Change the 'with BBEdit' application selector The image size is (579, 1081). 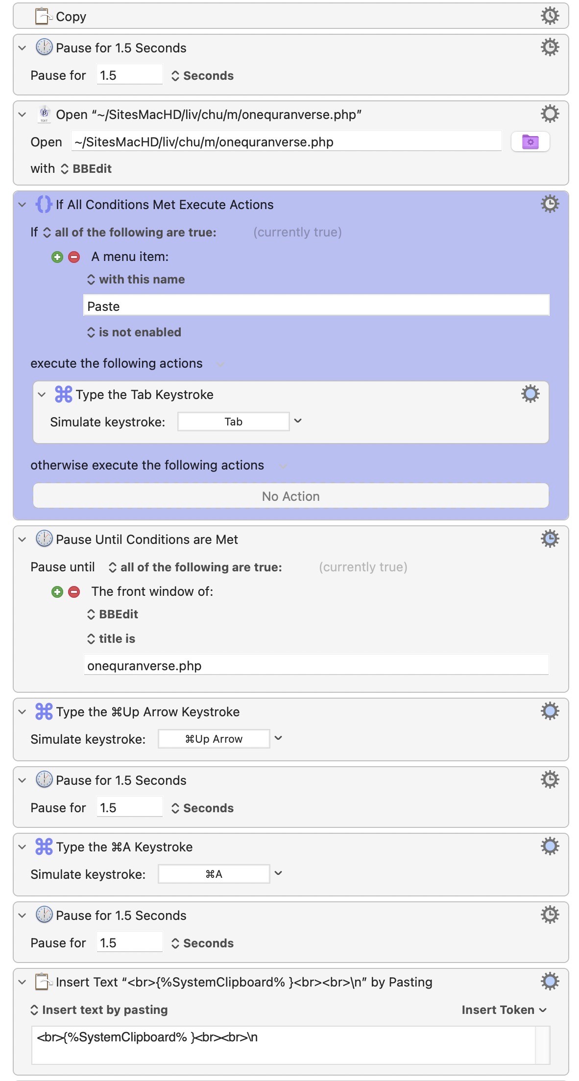(x=86, y=169)
